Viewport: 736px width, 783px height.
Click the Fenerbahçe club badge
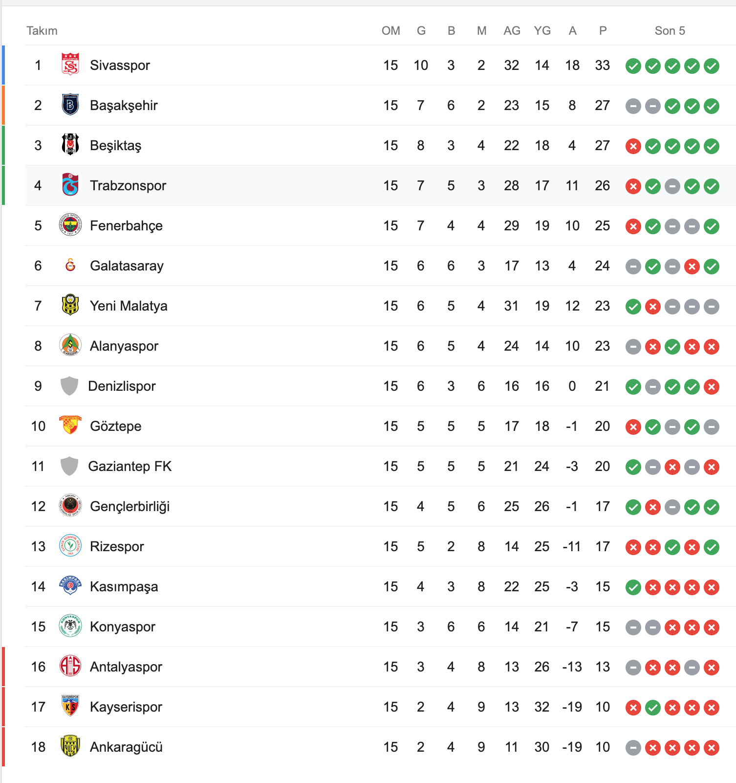pos(70,225)
